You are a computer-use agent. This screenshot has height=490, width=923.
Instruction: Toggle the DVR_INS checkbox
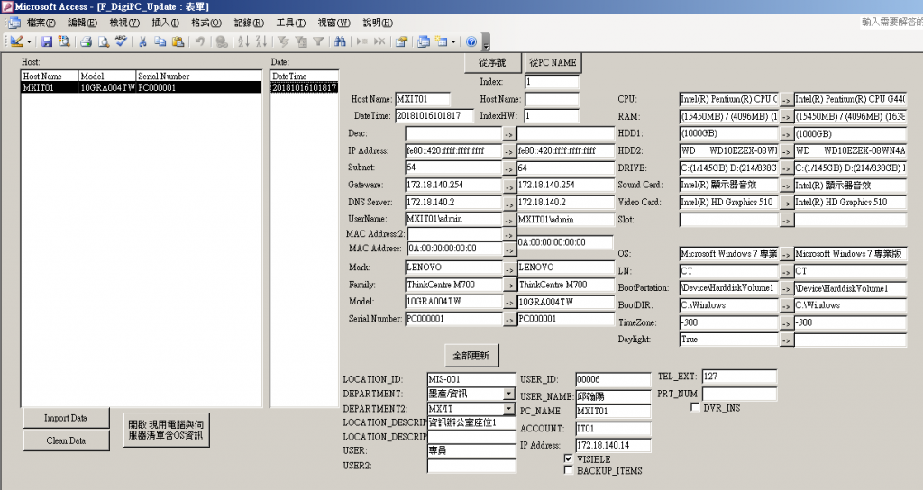[x=695, y=407]
